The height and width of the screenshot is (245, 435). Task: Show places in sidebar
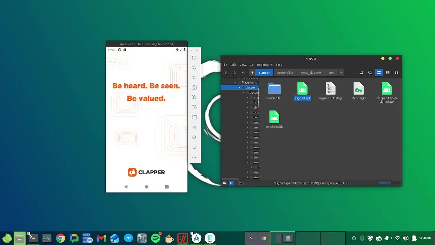(x=224, y=183)
